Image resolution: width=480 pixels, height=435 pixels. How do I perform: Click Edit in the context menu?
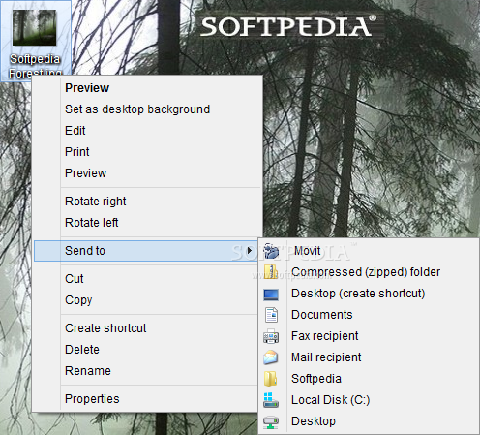pos(75,131)
